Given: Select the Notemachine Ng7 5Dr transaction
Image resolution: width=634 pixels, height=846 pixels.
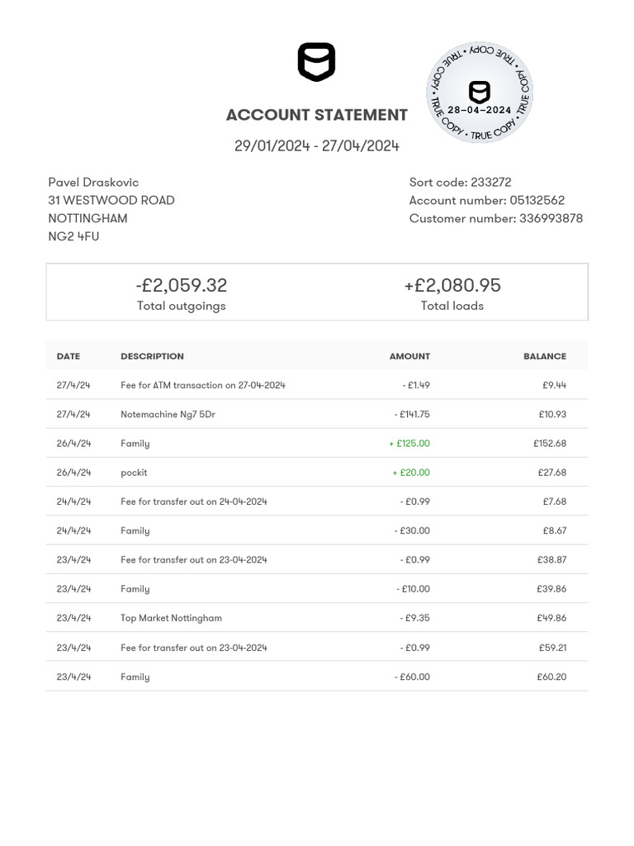Looking at the screenshot, I should [168, 414].
